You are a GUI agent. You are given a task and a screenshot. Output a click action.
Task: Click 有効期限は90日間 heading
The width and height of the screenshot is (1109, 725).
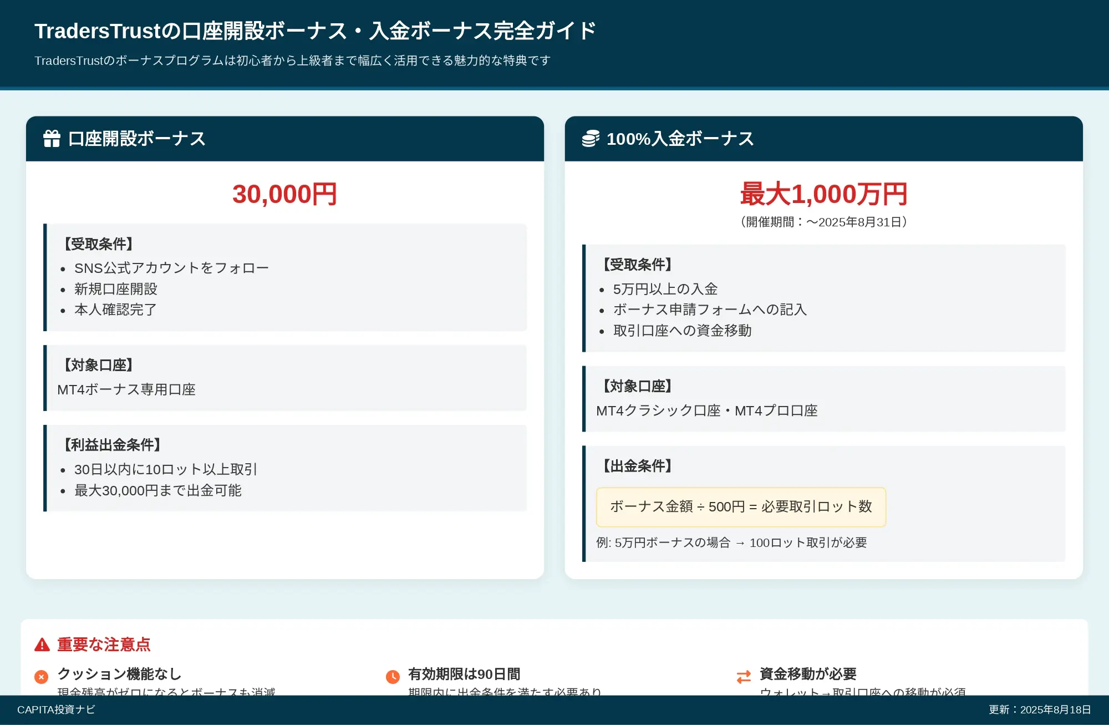(x=464, y=674)
